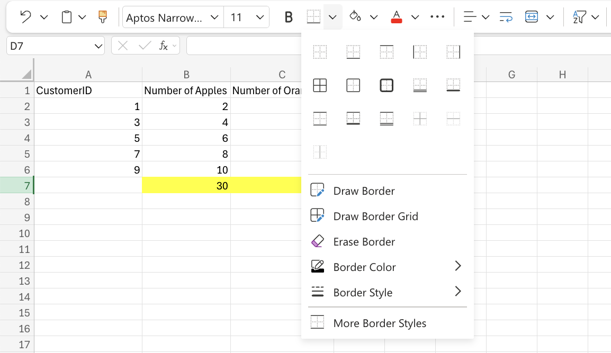
Task: Select the Bottom Double Border option
Action: pyautogui.click(x=419, y=84)
